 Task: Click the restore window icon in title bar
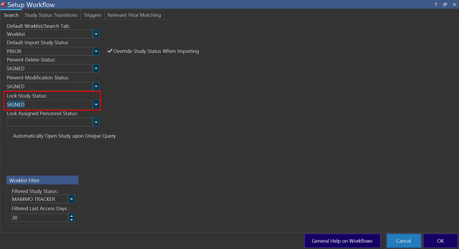[x=445, y=4]
